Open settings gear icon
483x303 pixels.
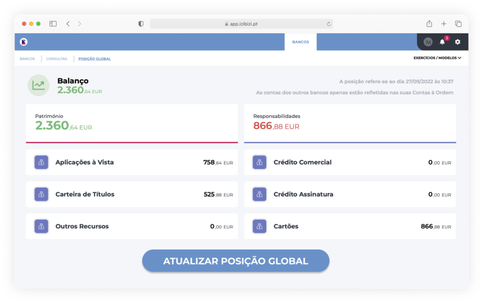click(x=458, y=42)
